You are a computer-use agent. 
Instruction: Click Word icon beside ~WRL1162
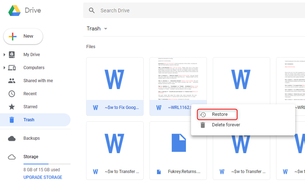pos(159,108)
